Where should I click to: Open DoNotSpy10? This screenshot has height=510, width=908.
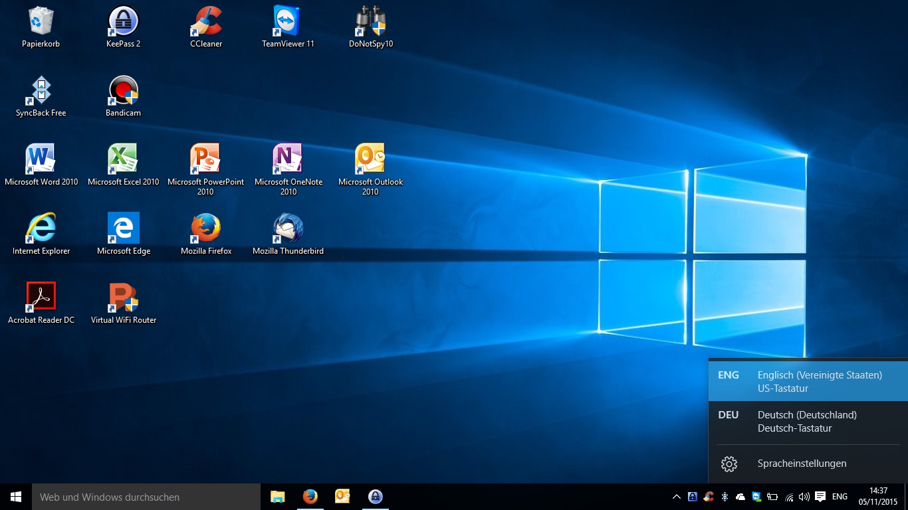click(x=370, y=27)
